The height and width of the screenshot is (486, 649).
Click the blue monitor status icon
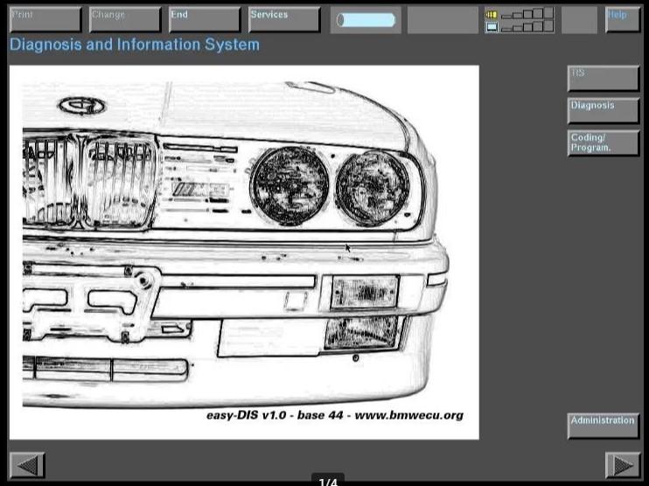coord(492,27)
